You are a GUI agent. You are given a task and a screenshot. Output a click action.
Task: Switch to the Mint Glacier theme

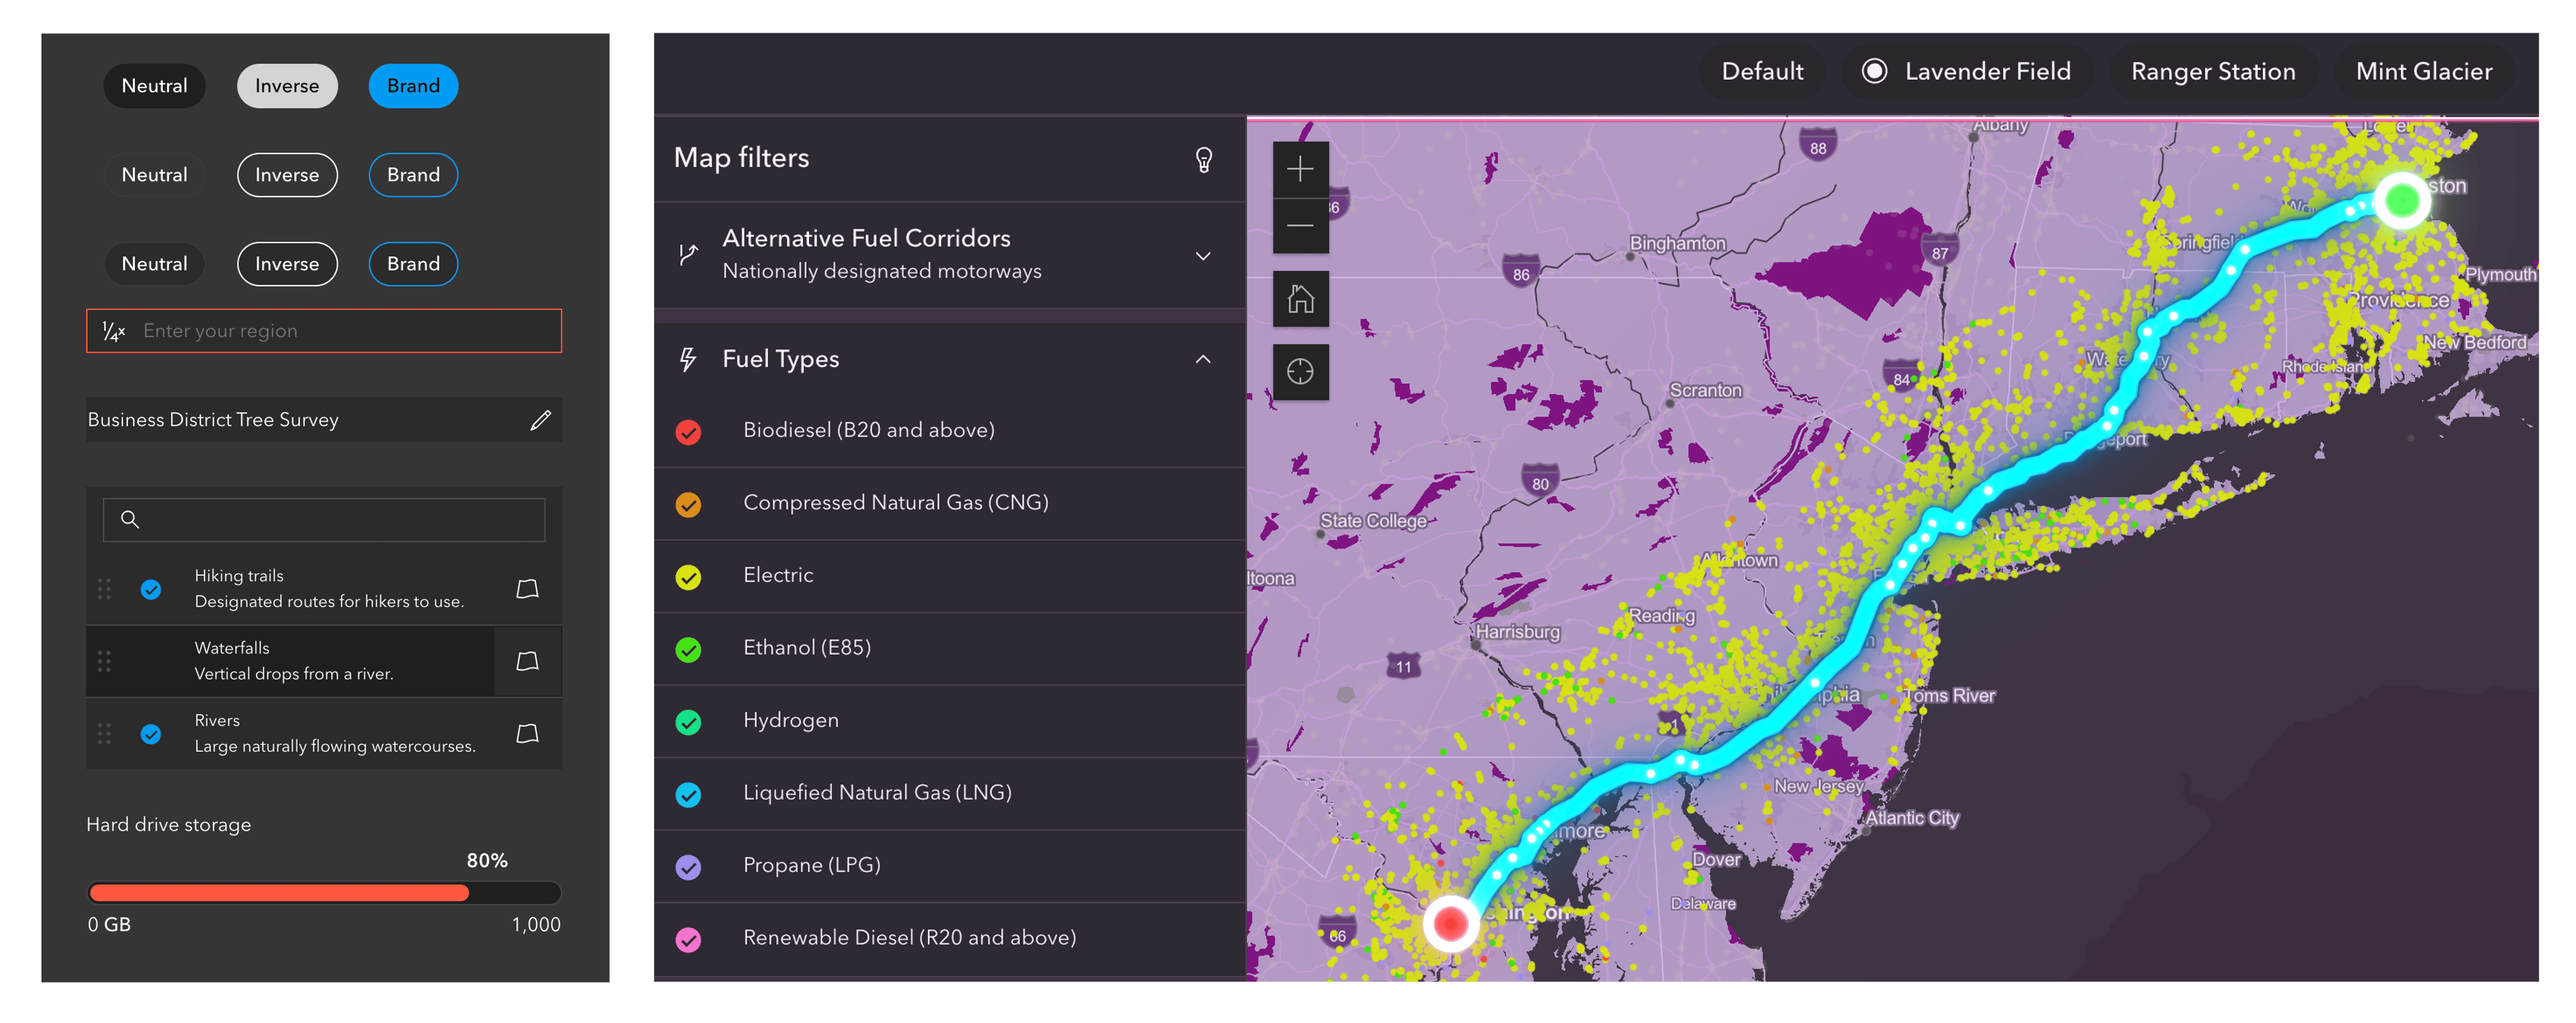click(x=2423, y=72)
